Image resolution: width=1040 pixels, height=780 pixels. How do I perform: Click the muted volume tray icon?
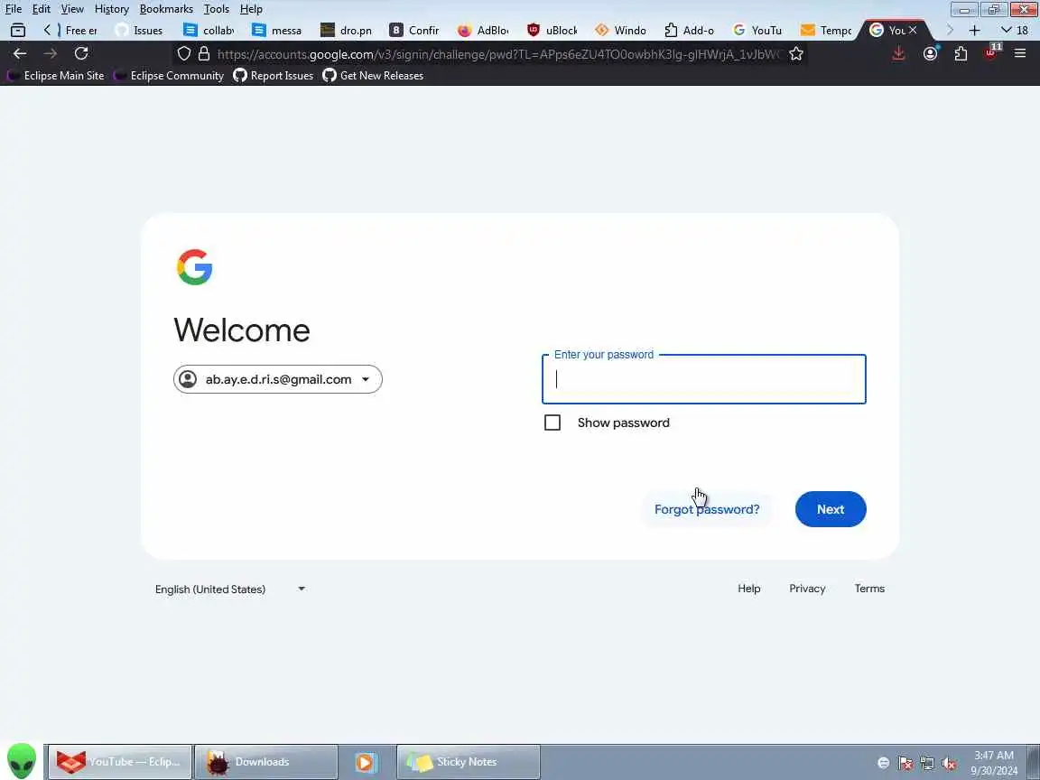click(949, 764)
